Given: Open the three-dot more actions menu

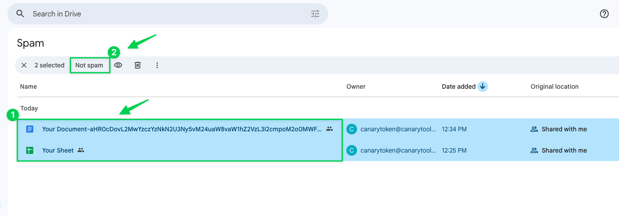Looking at the screenshot, I should tap(157, 65).
